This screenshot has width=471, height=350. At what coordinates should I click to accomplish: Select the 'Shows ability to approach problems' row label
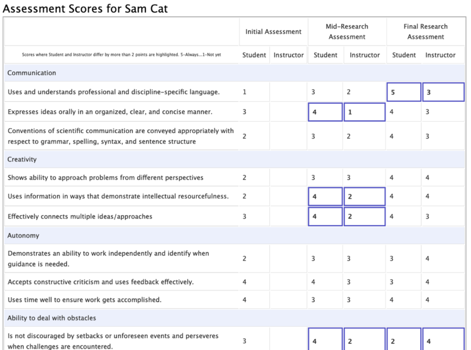(x=105, y=177)
